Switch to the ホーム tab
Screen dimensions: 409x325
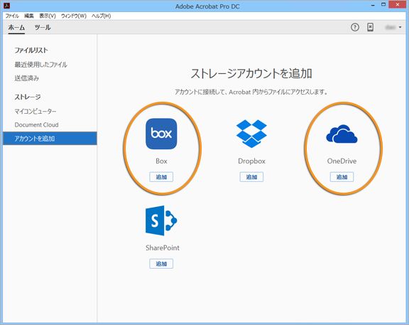coord(16,28)
